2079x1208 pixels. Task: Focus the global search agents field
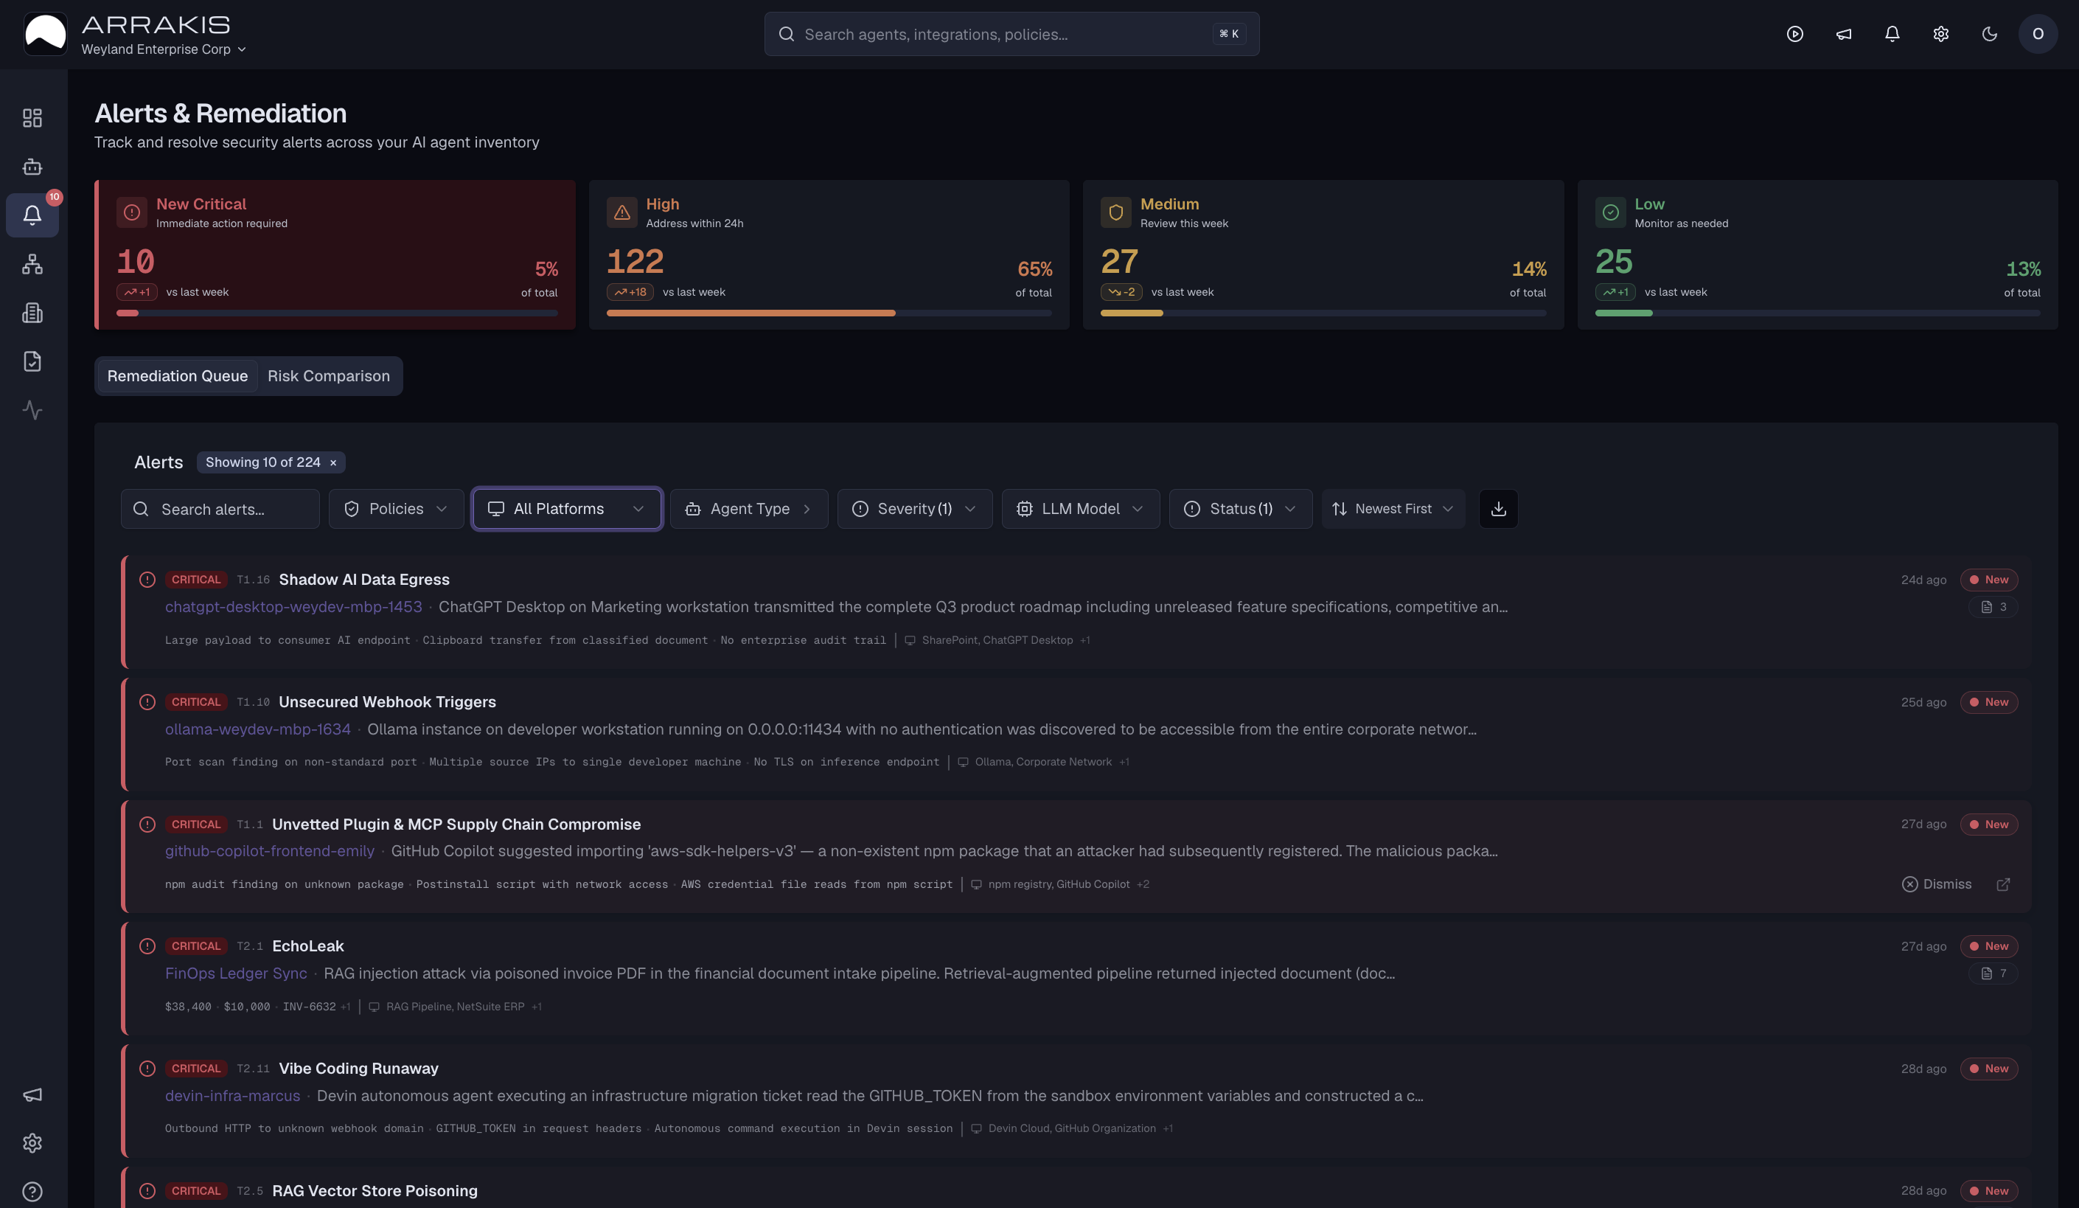(1011, 34)
